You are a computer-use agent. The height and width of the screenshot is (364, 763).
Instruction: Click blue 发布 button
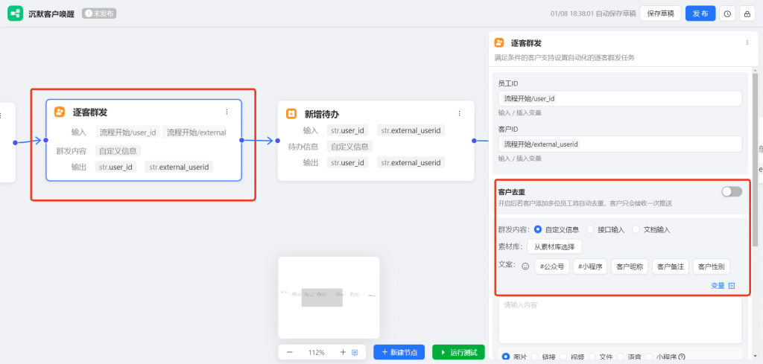[700, 13]
